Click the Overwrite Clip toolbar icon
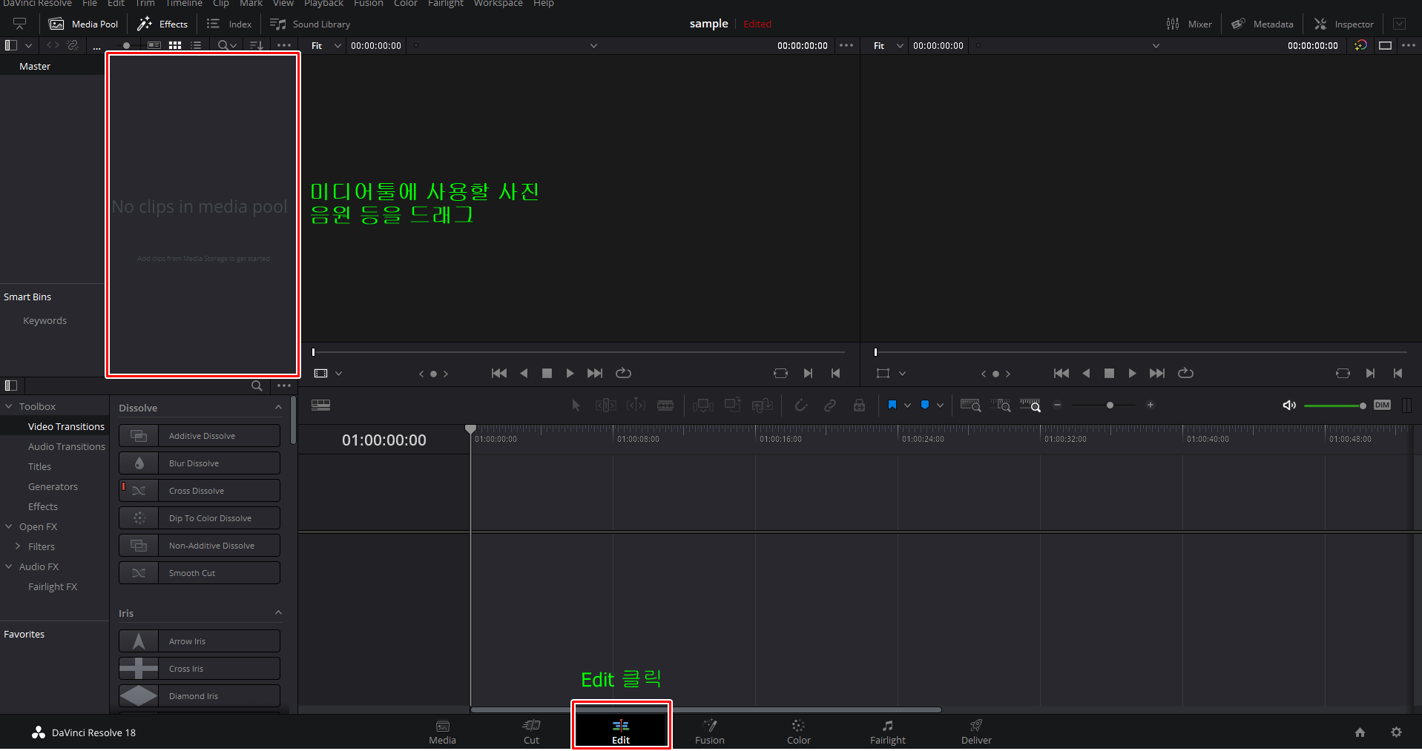The image size is (1422, 751). 733,405
